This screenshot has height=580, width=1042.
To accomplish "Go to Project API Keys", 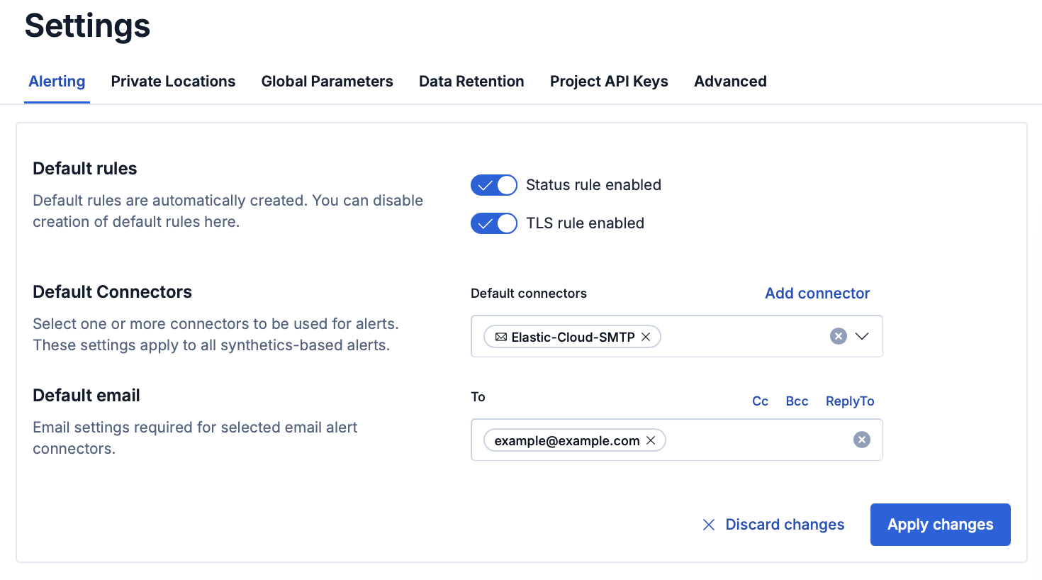I will tap(609, 81).
